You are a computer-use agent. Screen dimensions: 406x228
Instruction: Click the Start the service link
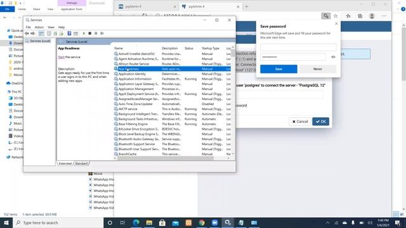[61, 57]
